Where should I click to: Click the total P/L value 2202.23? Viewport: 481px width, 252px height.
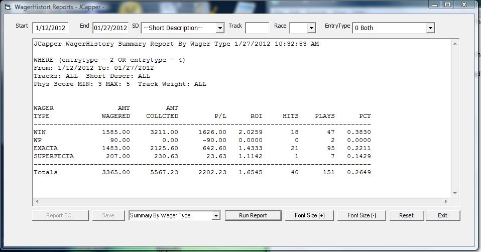[x=212, y=172]
